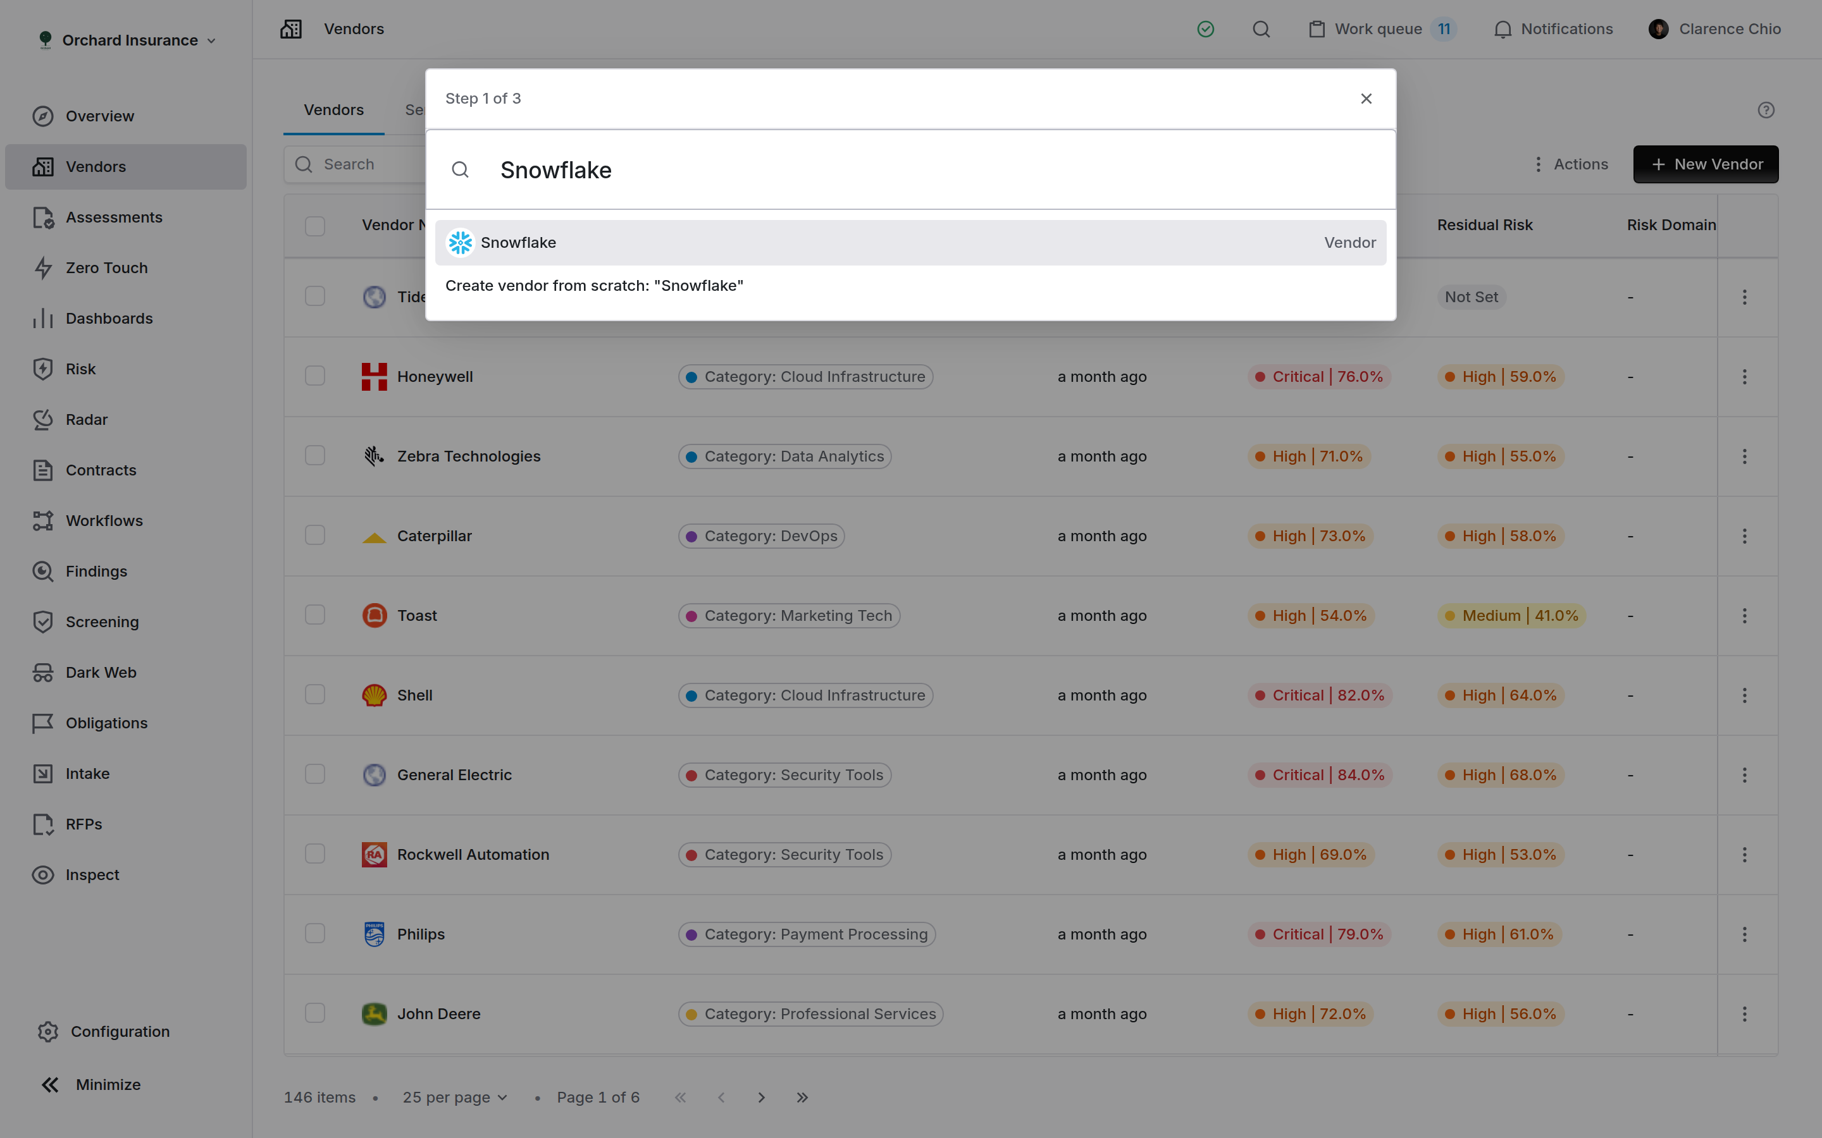Open the 25 per page dropdown
This screenshot has height=1138, width=1822.
point(455,1098)
